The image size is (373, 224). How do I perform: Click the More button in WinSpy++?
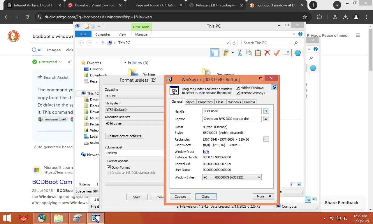pyautogui.click(x=263, y=196)
